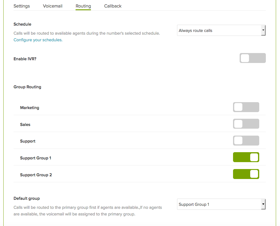
Task: Disable Support Group 1 routing toggle
Action: tap(246, 157)
